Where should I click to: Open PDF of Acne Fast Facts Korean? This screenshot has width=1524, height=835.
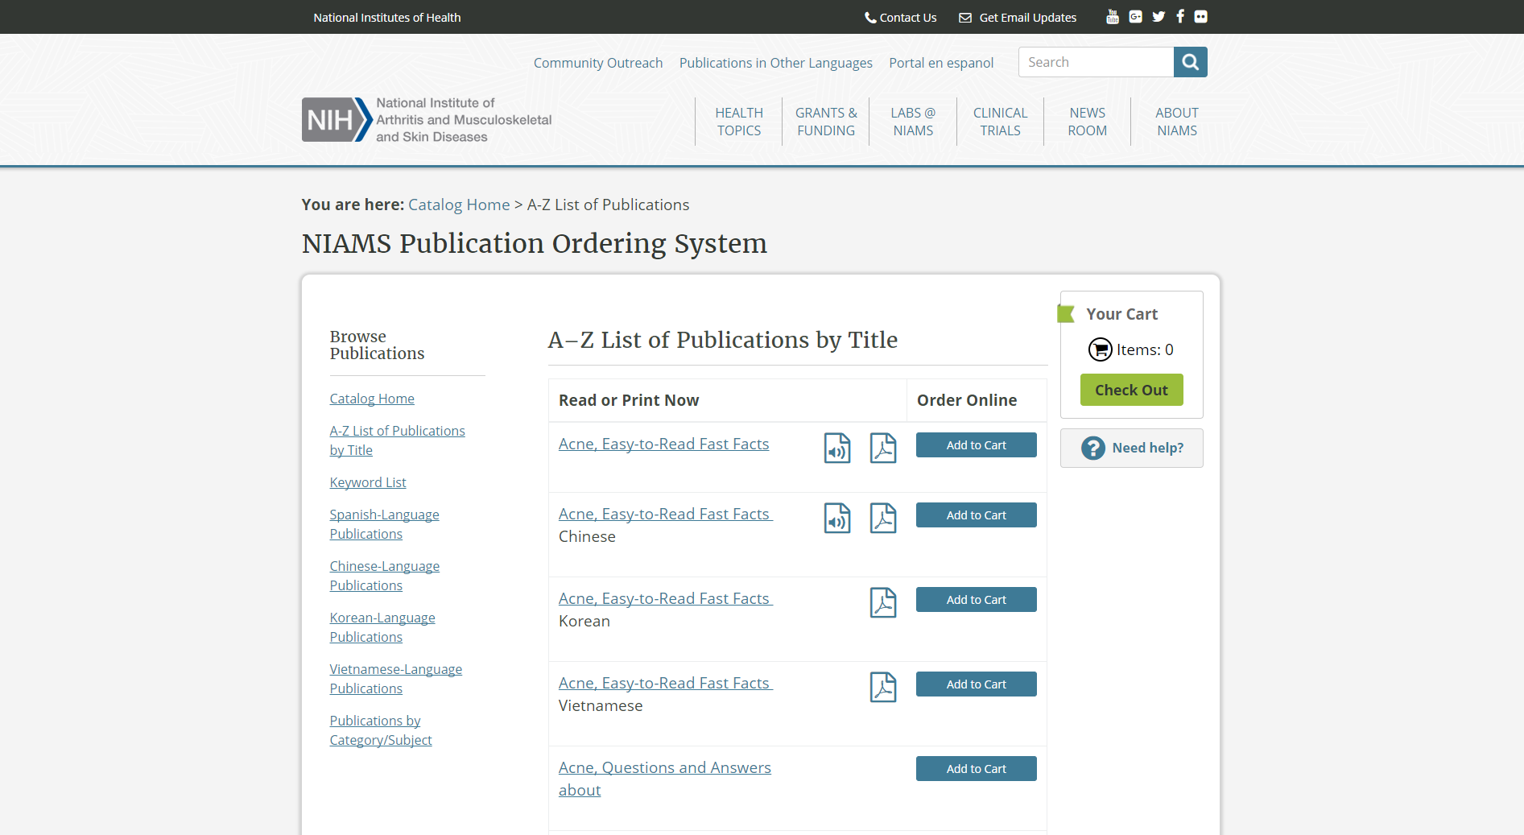(x=883, y=603)
